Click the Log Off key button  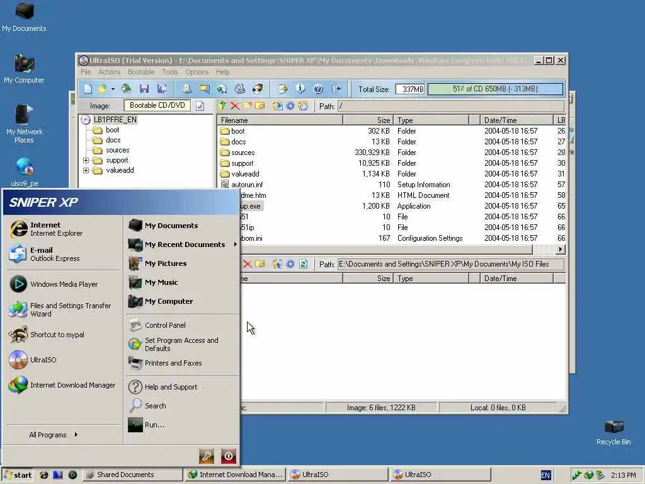207,456
